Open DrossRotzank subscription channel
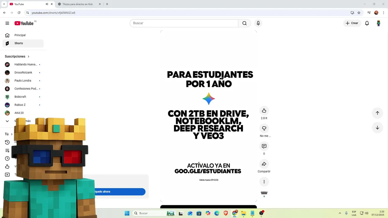The image size is (388, 218). pyautogui.click(x=23, y=73)
